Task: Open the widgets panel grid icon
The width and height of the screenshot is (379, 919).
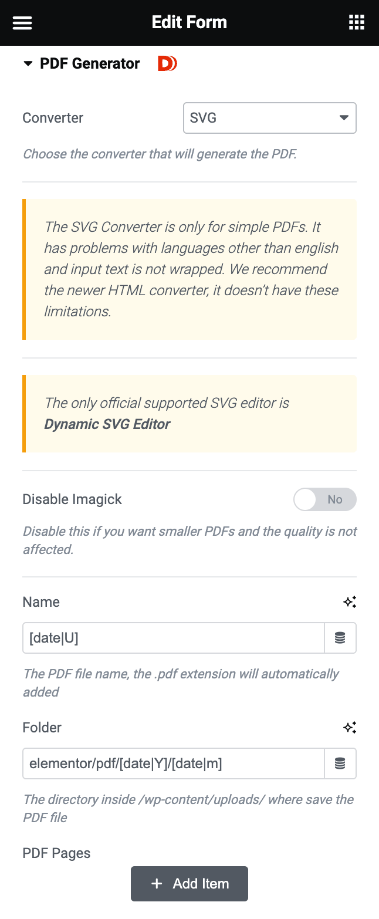Action: 357,22
